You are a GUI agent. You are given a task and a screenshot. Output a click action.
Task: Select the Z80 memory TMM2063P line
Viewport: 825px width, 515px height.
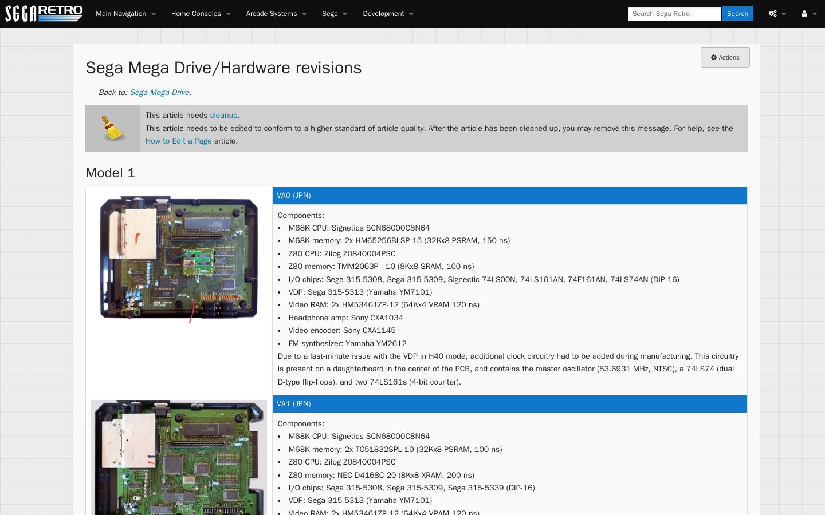pyautogui.click(x=381, y=266)
